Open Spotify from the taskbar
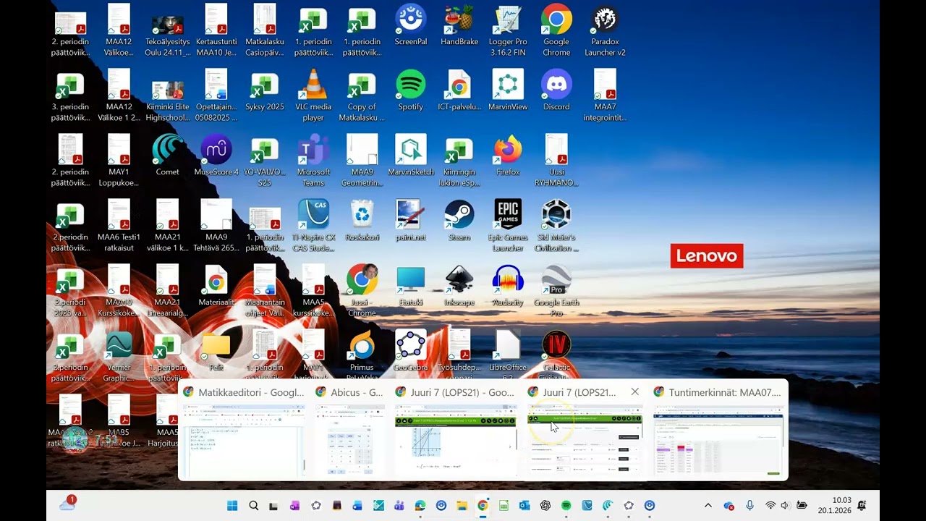Viewport: 926px width, 521px height. point(566,505)
